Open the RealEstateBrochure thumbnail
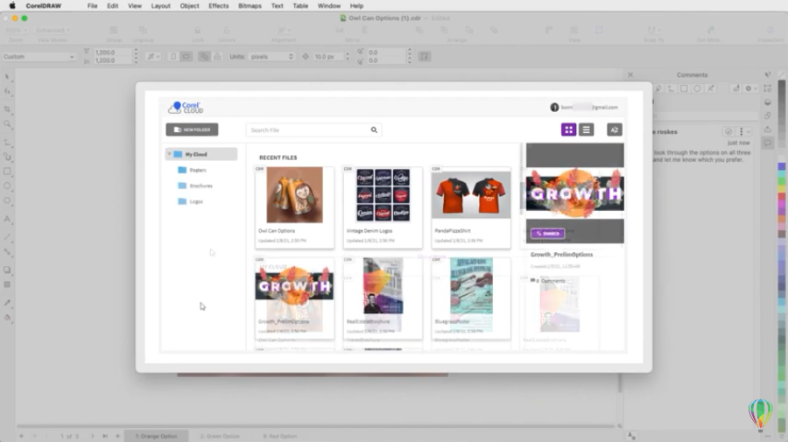Viewport: 788px width, 442px height. (383, 286)
